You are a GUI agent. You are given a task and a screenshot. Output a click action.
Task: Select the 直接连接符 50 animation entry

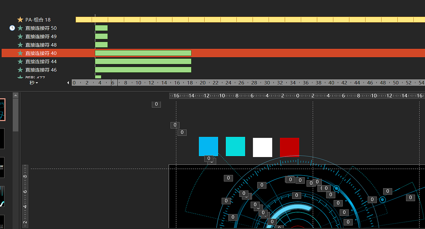point(41,28)
